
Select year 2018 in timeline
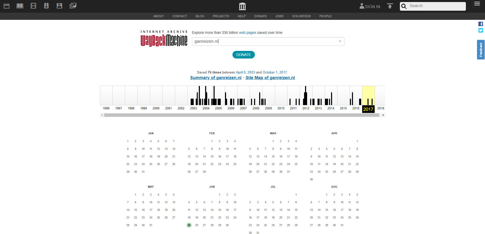tap(381, 108)
